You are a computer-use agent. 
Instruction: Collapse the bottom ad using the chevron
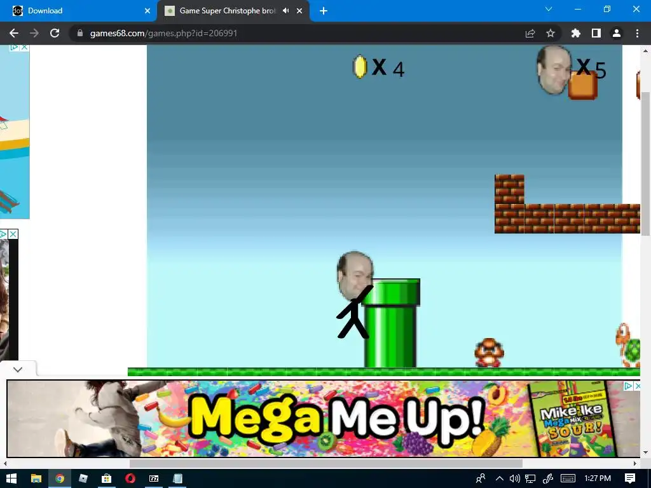pyautogui.click(x=18, y=369)
